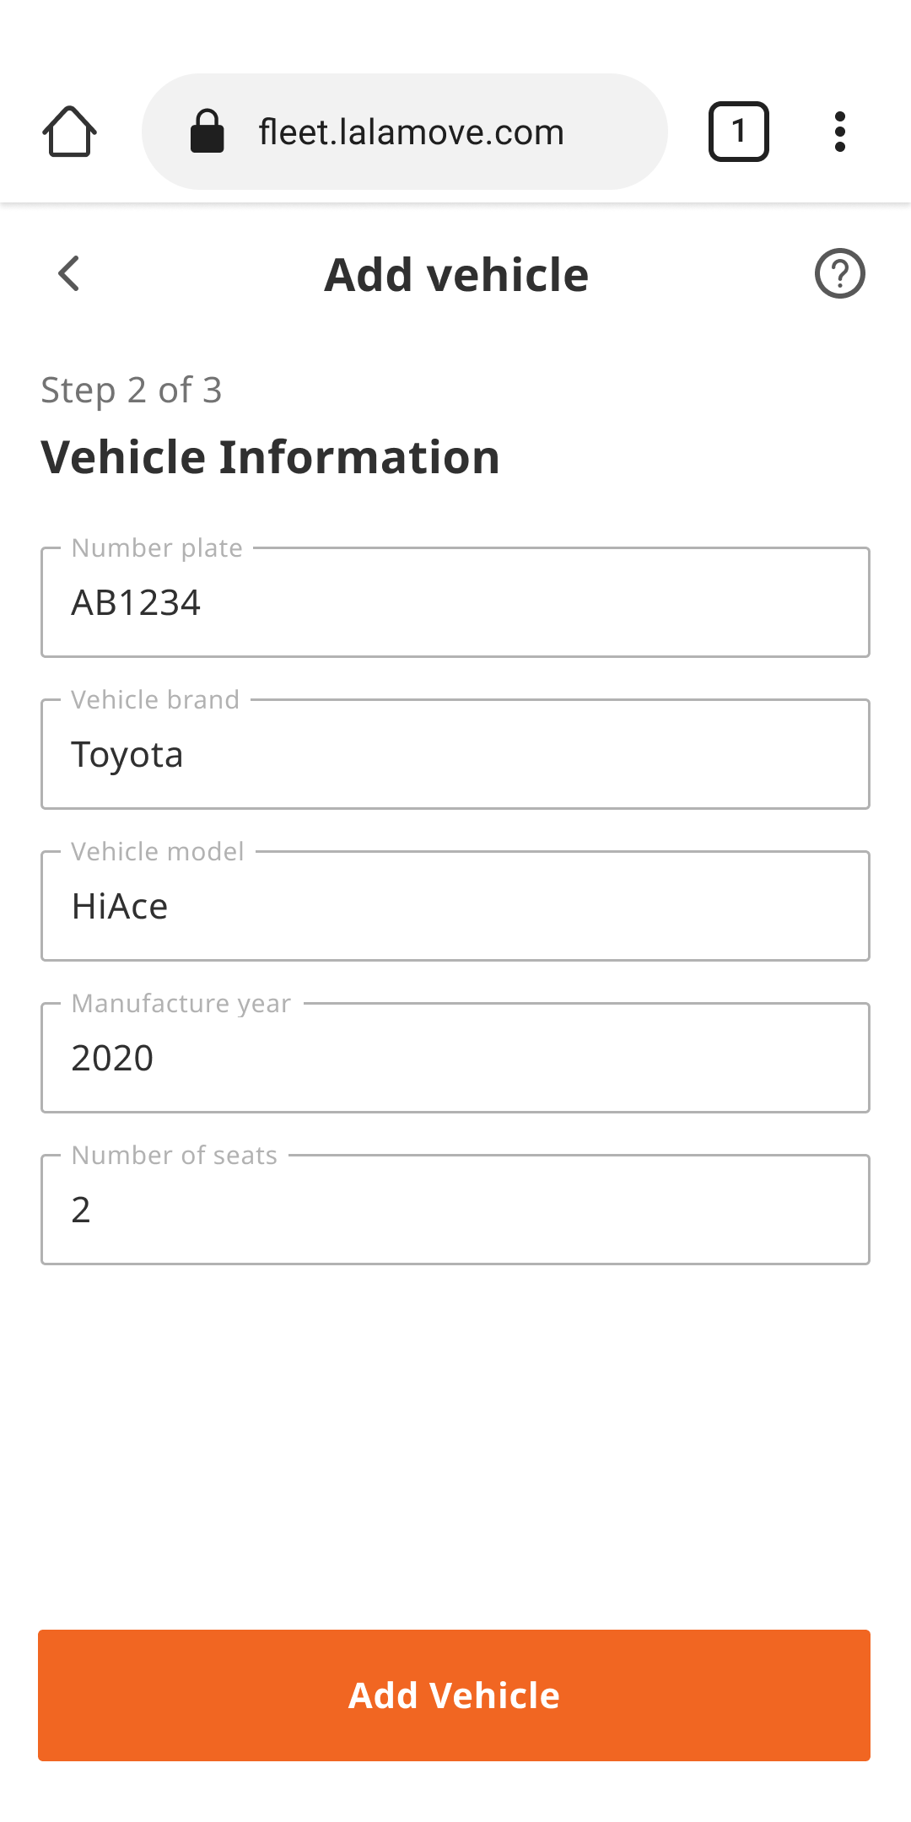This screenshot has width=911, height=1822.
Task: Click the "Vehicle brand" floating label
Action: [x=155, y=700]
